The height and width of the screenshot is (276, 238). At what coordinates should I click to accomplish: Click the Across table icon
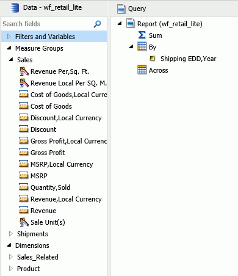142,70
